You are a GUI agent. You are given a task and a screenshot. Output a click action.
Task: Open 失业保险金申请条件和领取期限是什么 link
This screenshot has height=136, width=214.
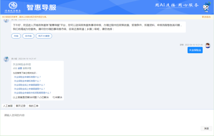coord(32,93)
